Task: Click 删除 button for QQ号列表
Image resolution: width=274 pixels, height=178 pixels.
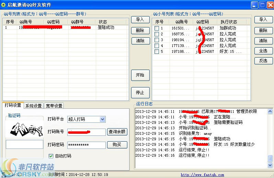Action: [x=140, y=31]
